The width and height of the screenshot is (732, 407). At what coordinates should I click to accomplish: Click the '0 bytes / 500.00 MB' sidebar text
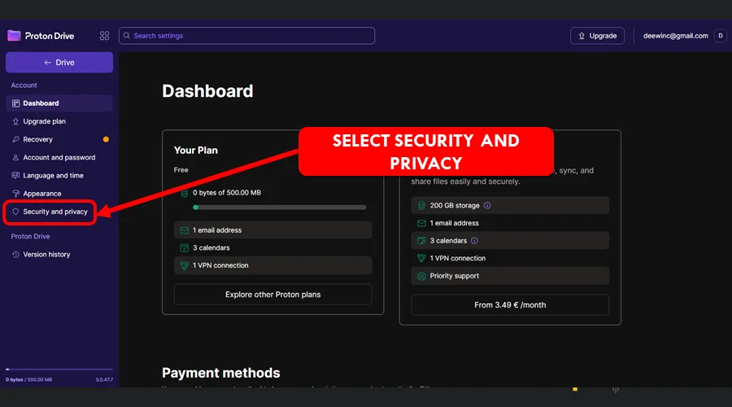tap(28, 379)
